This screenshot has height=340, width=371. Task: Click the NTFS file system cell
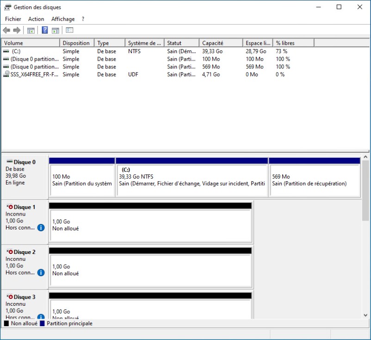[134, 51]
